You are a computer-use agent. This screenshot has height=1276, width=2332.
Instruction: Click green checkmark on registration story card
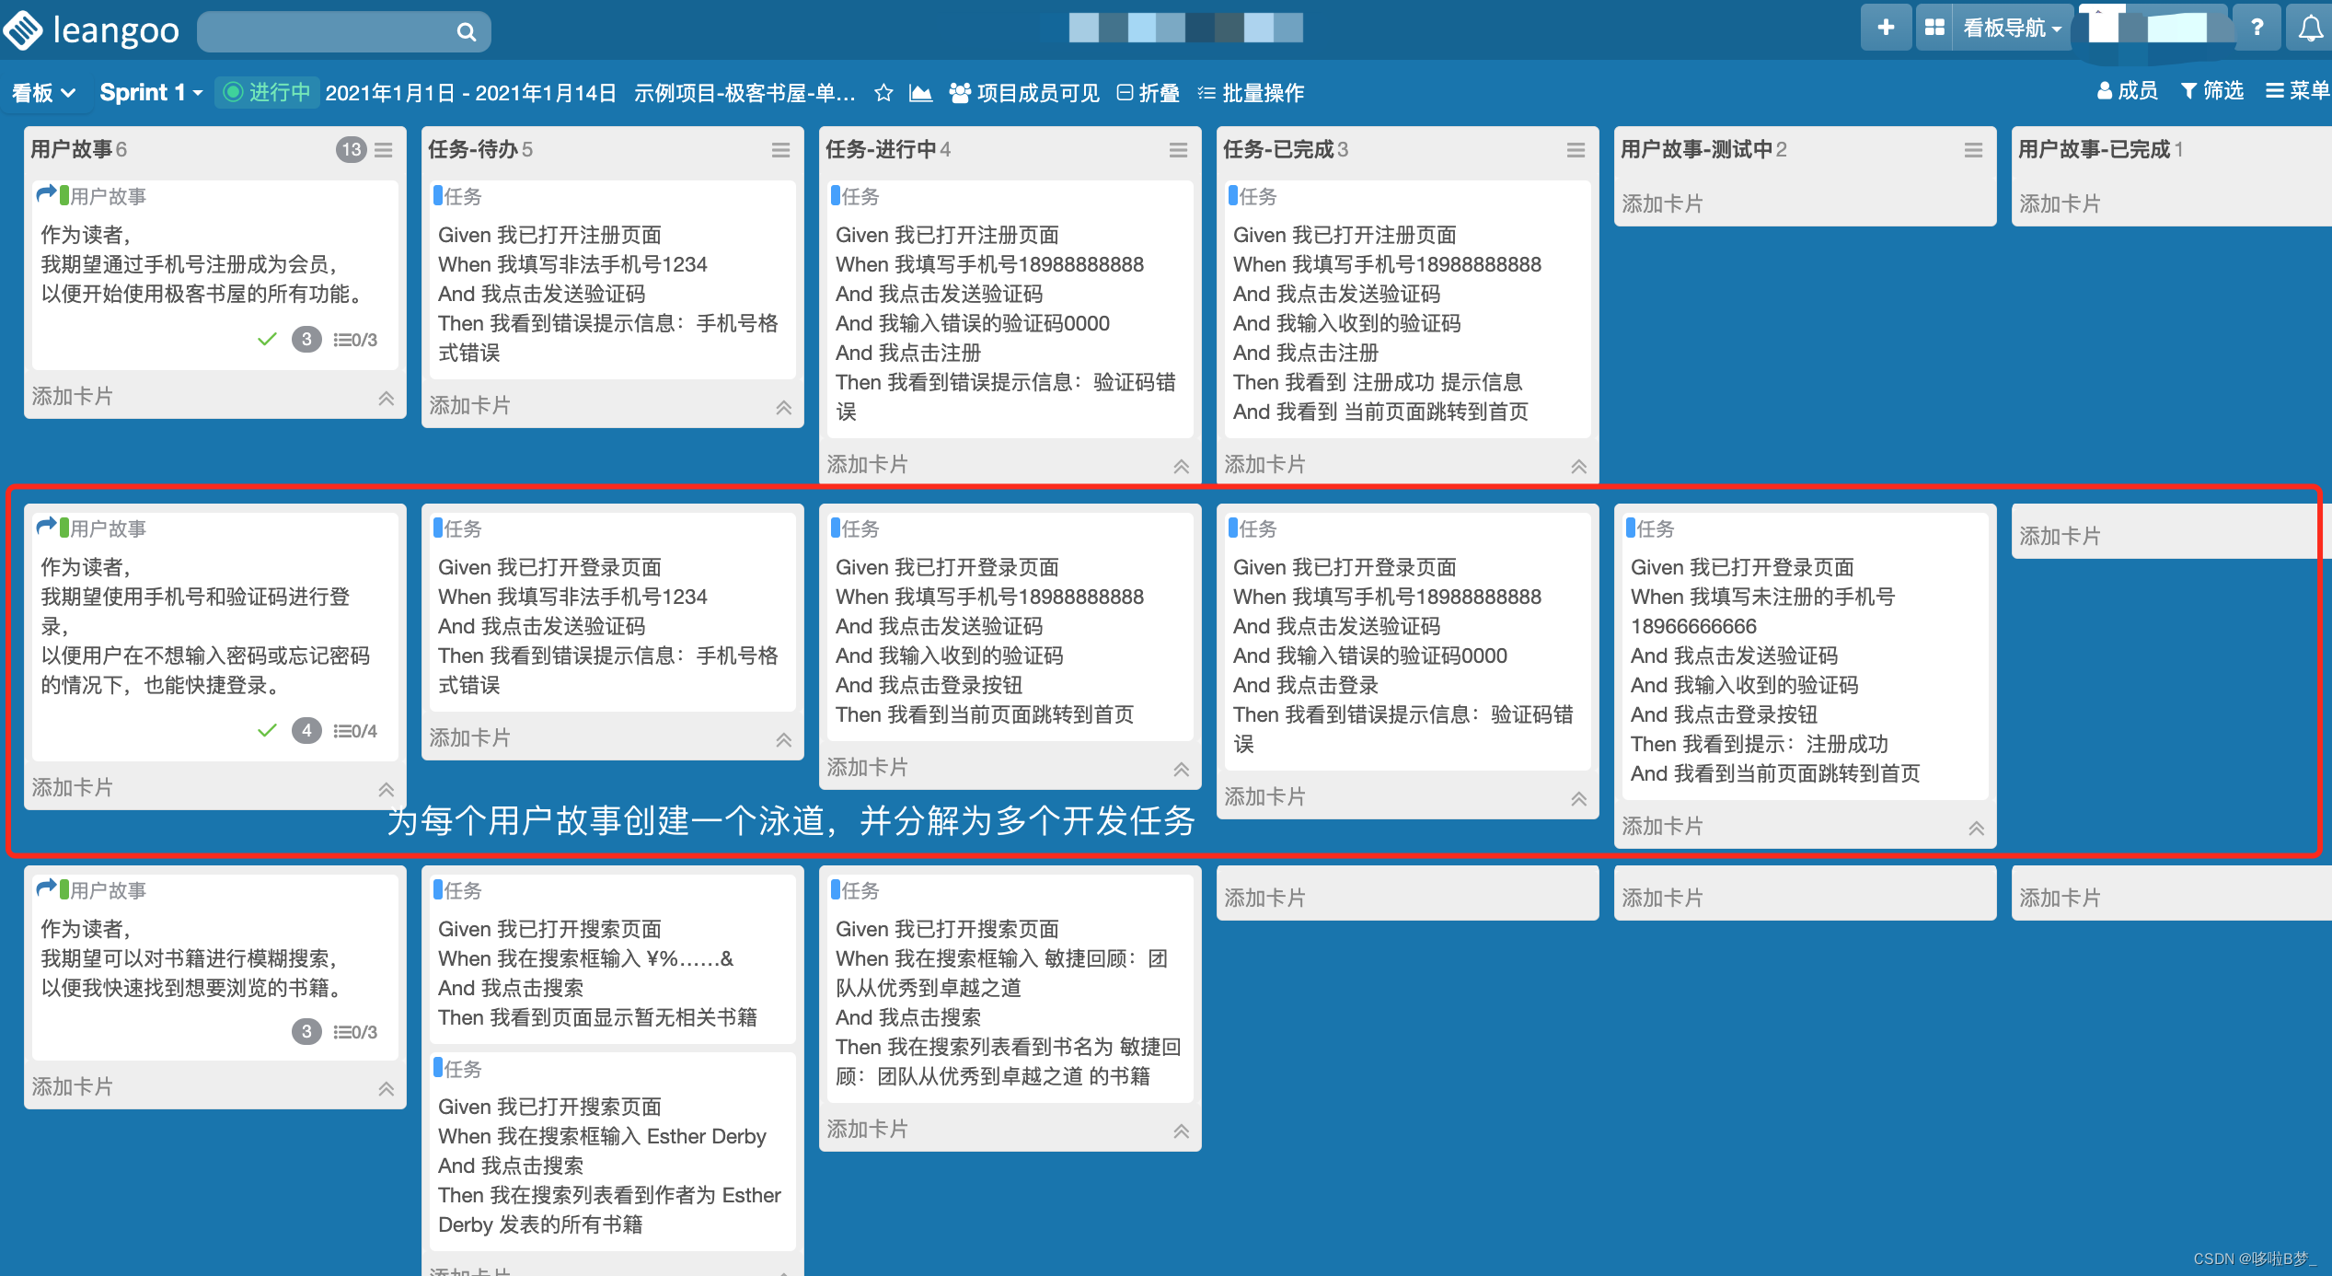(267, 340)
